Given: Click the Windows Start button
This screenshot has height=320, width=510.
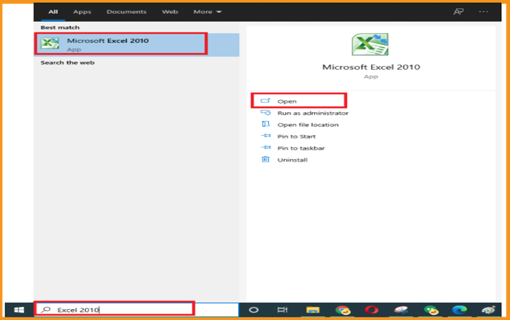Looking at the screenshot, I should 19,310.
